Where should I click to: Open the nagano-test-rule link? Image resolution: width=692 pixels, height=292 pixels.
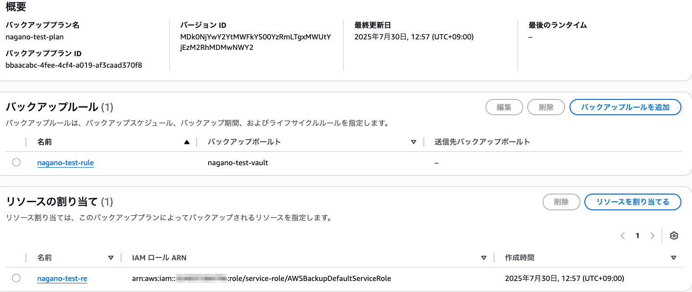[x=65, y=163]
